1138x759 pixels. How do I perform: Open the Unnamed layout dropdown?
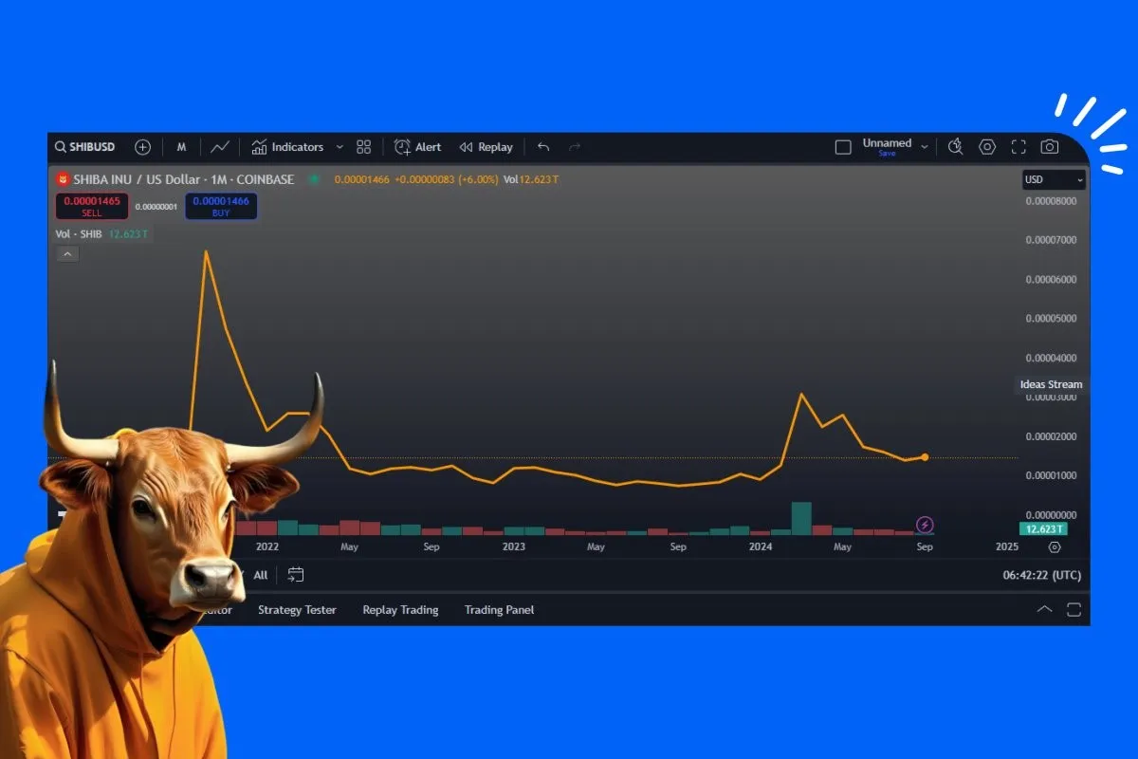coord(925,147)
